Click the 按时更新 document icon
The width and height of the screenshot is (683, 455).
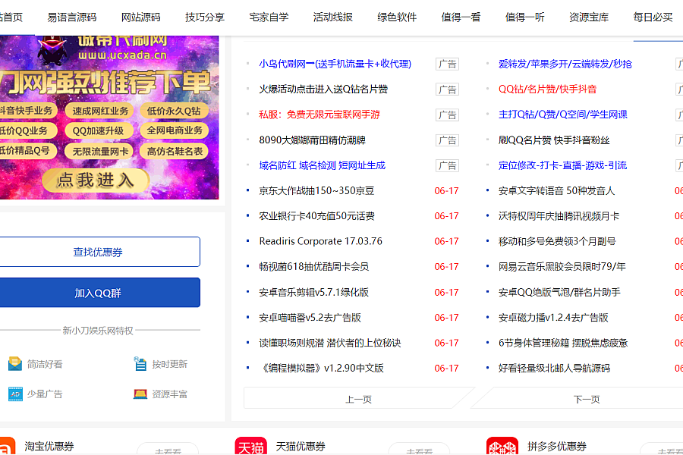pos(140,364)
